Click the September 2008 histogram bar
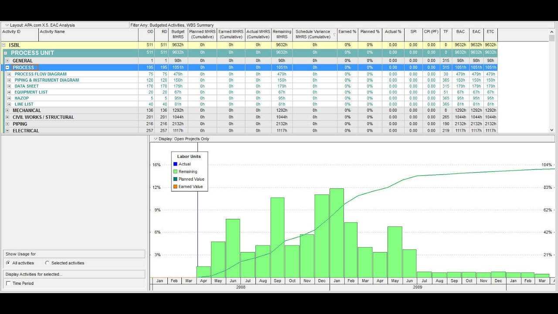The image size is (558, 314). point(277,237)
